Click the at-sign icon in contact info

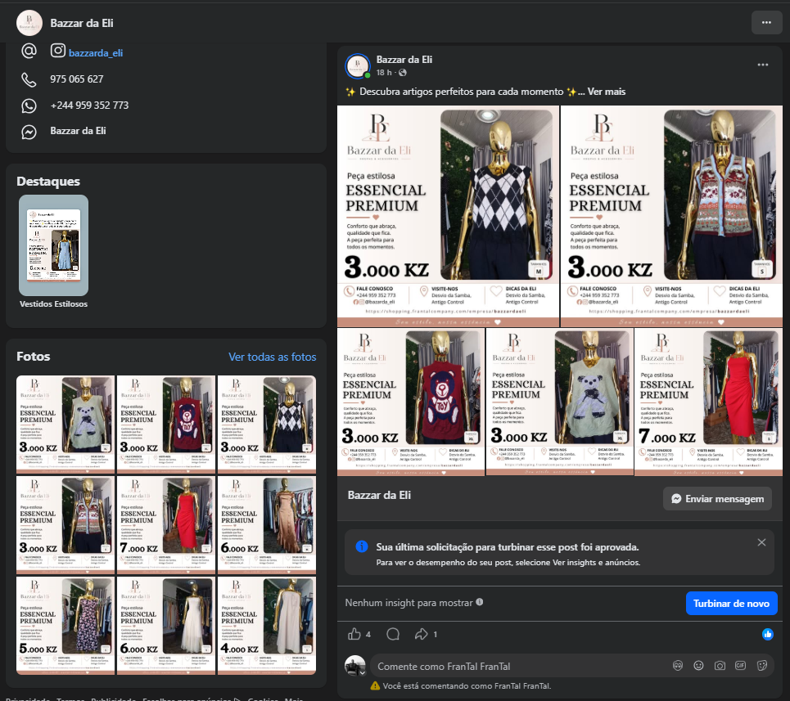[x=29, y=51]
